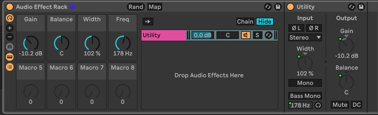Toggle the macro controls view icon
The image size is (378, 115).
(x=10, y=18)
